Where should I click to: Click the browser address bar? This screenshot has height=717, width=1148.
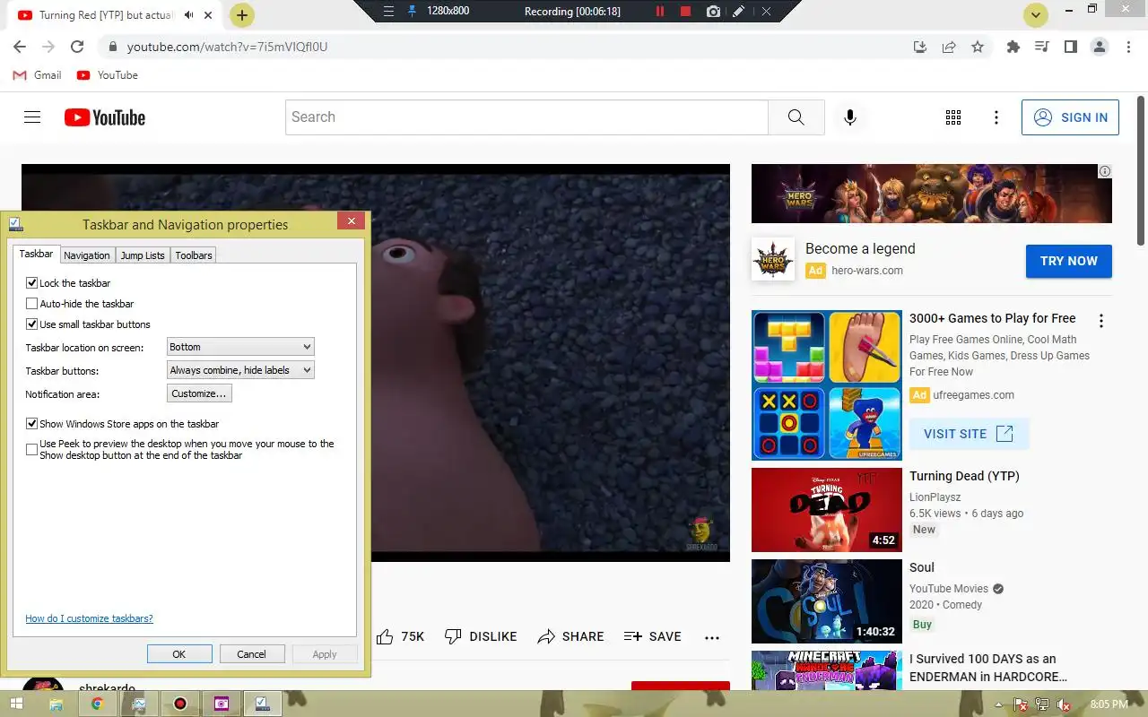502,47
